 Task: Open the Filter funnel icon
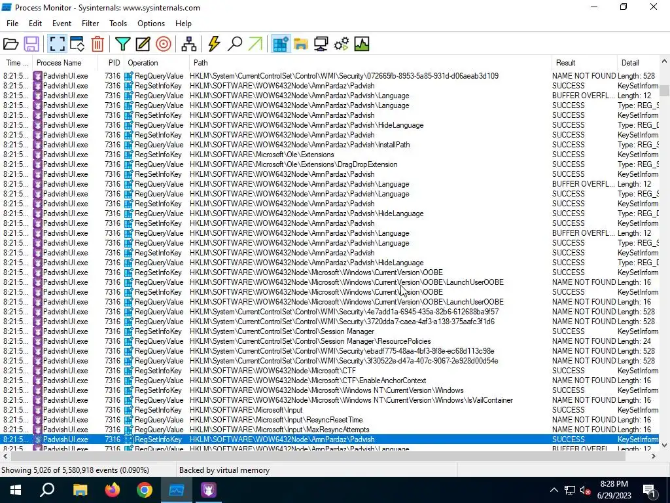122,44
